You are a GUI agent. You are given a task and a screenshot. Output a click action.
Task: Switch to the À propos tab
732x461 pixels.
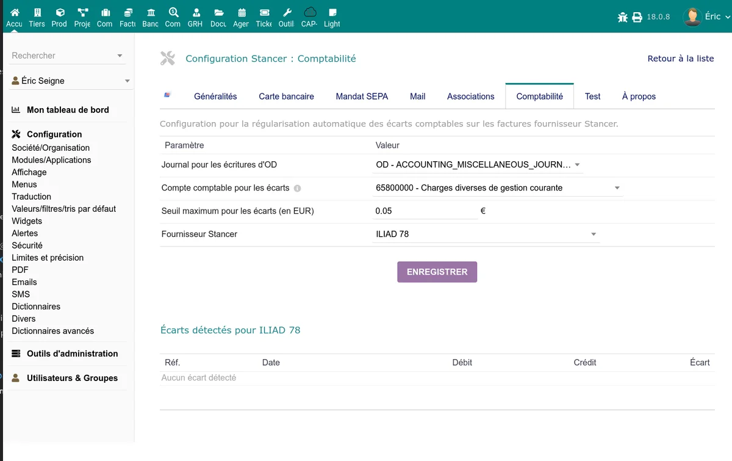point(639,96)
